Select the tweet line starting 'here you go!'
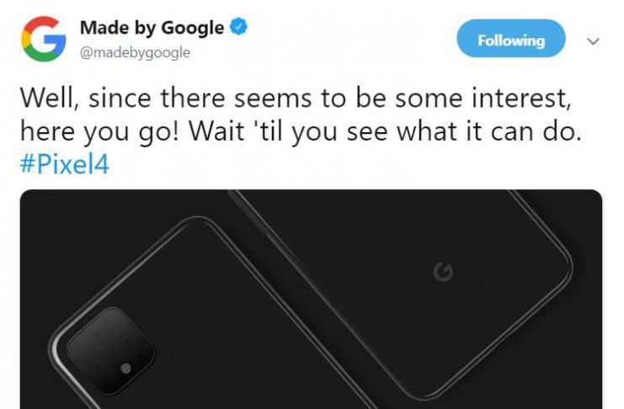The width and height of the screenshot is (624, 409). [301, 131]
